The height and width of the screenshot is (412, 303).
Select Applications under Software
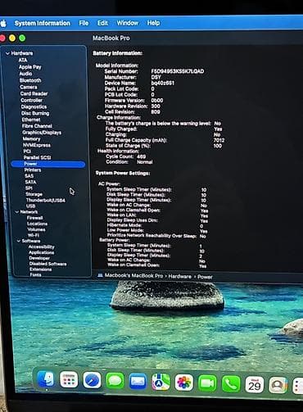(41, 252)
